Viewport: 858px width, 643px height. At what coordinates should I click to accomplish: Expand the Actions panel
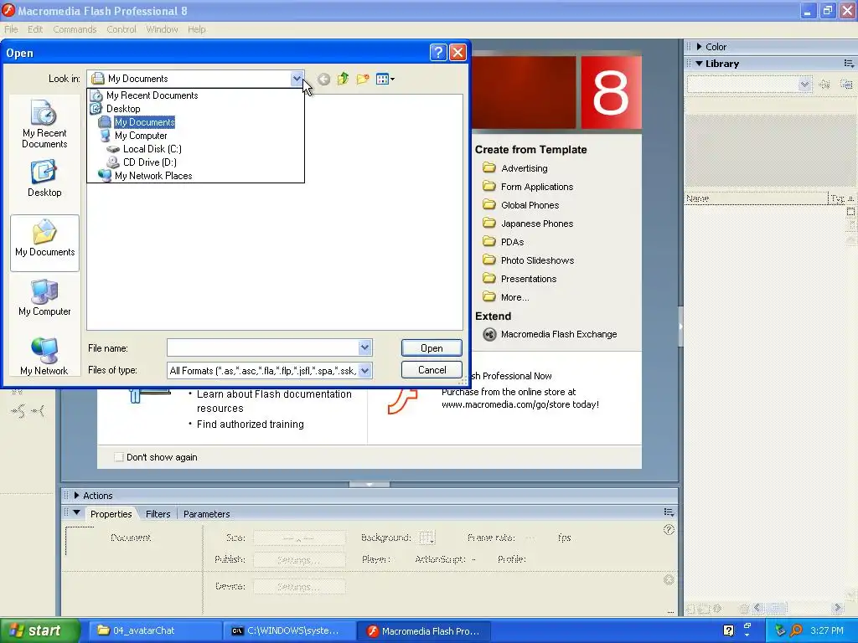point(76,496)
